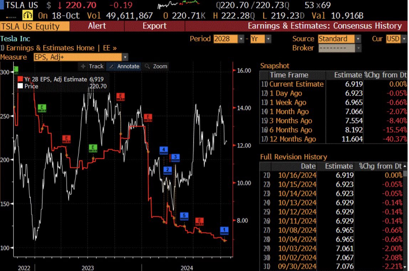Click the green E earnings marker at chart top-left
This screenshot has height=271, width=409.
click(x=16, y=69)
